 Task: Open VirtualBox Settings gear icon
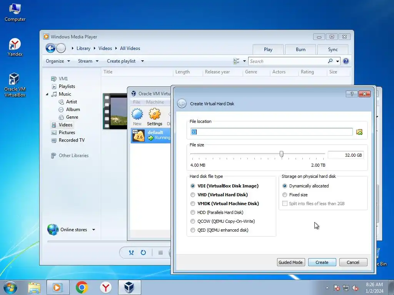[x=155, y=117]
